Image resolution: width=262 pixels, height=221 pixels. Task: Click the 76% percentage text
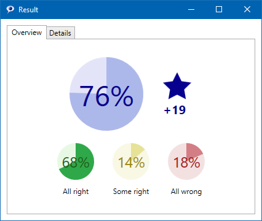106,96
